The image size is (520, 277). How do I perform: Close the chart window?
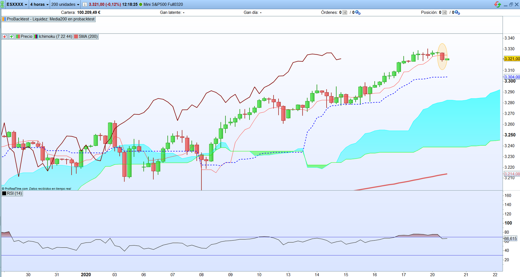pyautogui.click(x=517, y=4)
